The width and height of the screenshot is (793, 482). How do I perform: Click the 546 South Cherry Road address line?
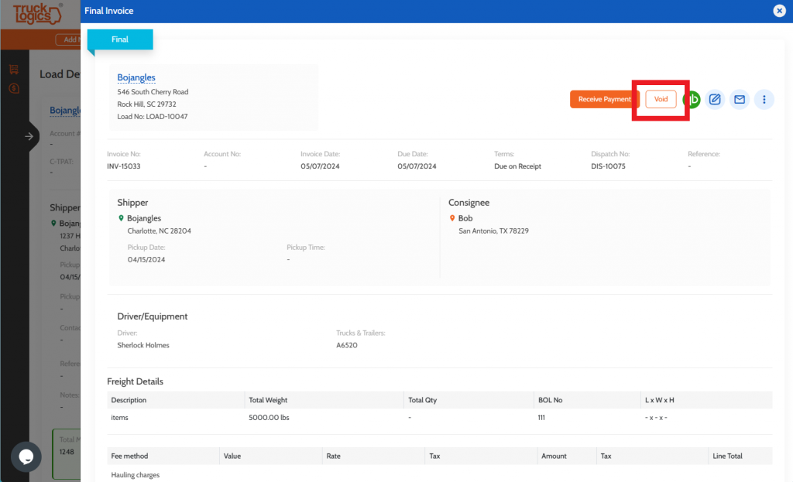coord(153,92)
